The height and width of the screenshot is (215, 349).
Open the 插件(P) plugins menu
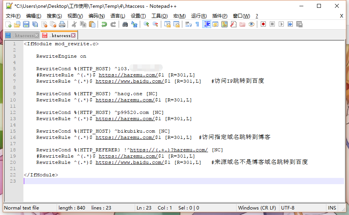tap(219, 16)
